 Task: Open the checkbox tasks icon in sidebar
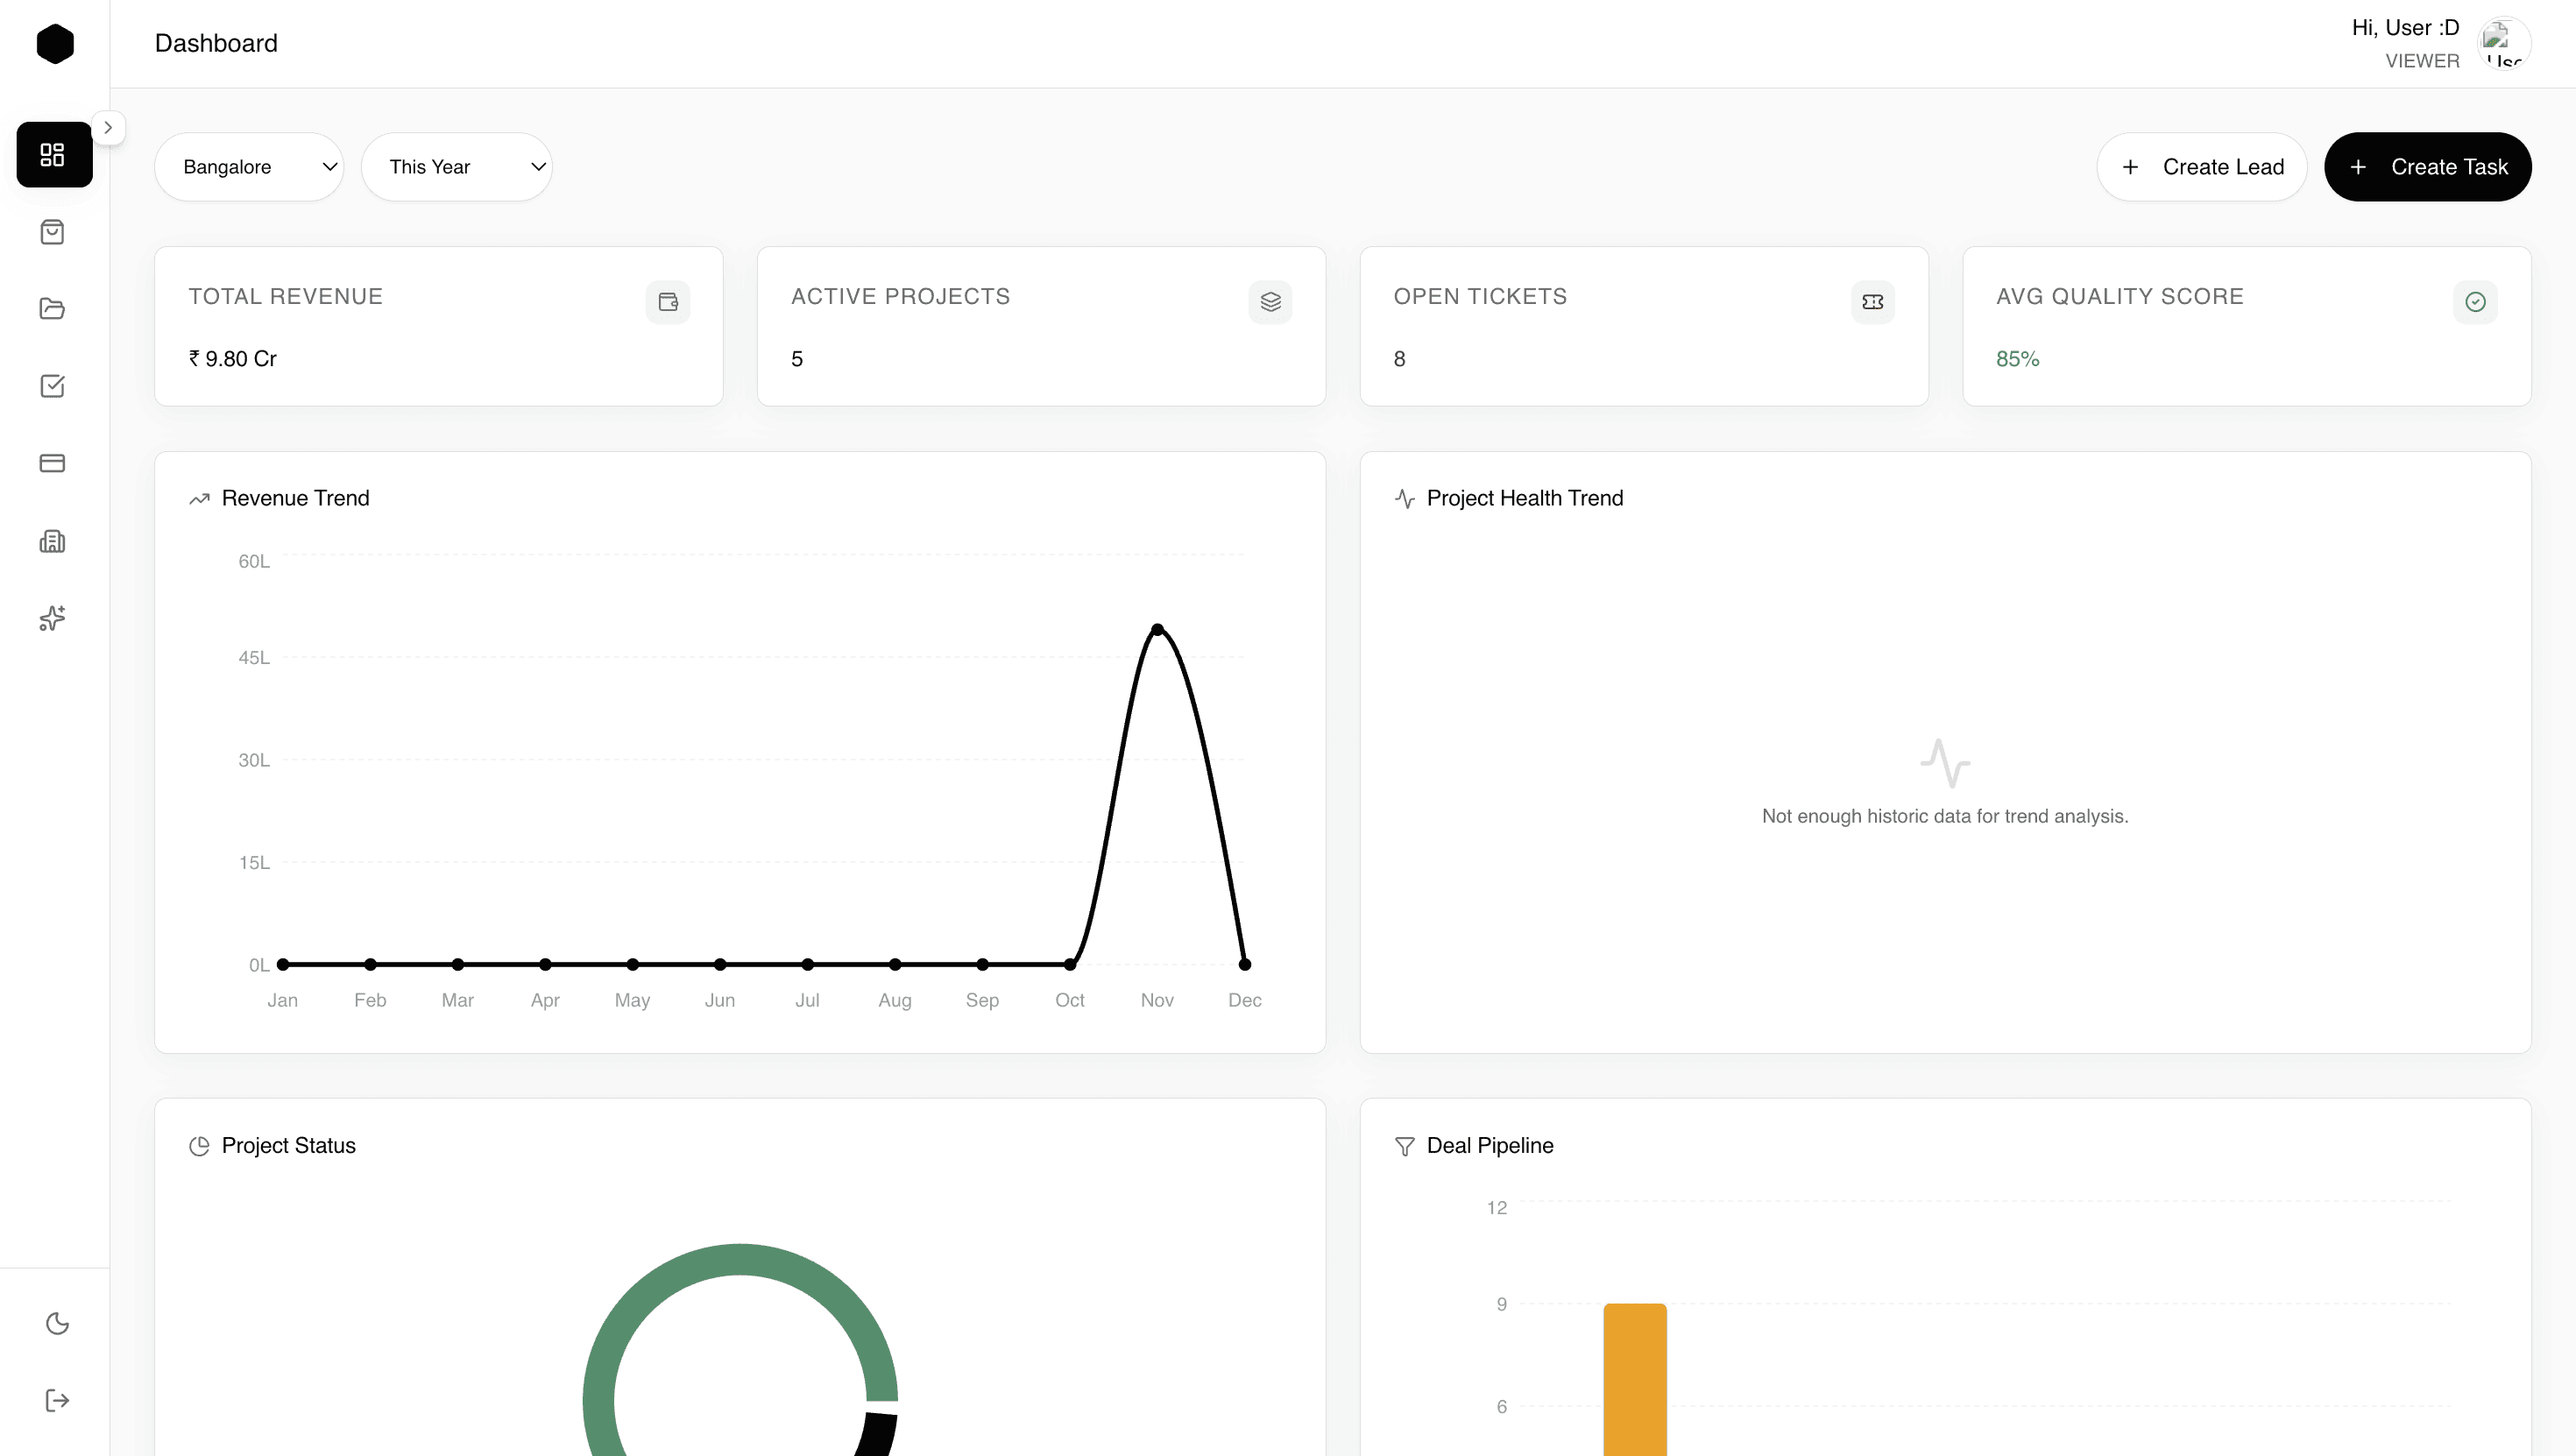[52, 386]
